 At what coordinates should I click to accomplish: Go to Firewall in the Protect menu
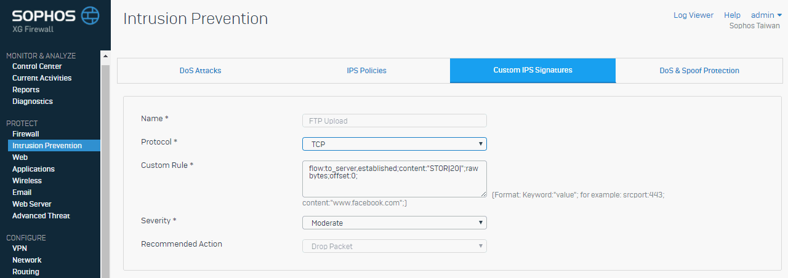25,134
